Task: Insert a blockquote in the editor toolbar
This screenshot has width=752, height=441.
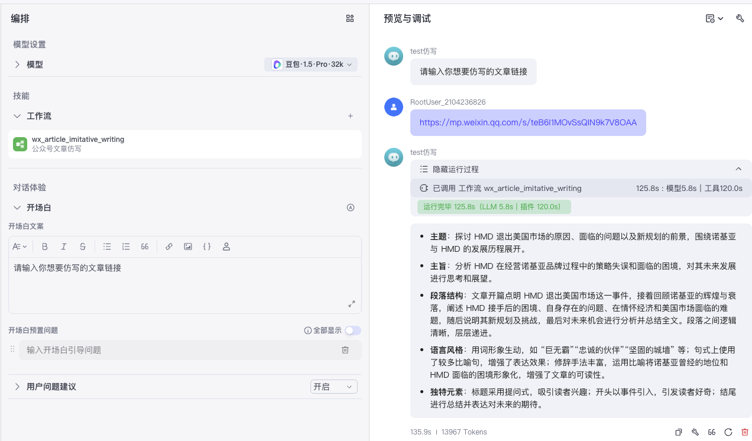Action: 145,247
